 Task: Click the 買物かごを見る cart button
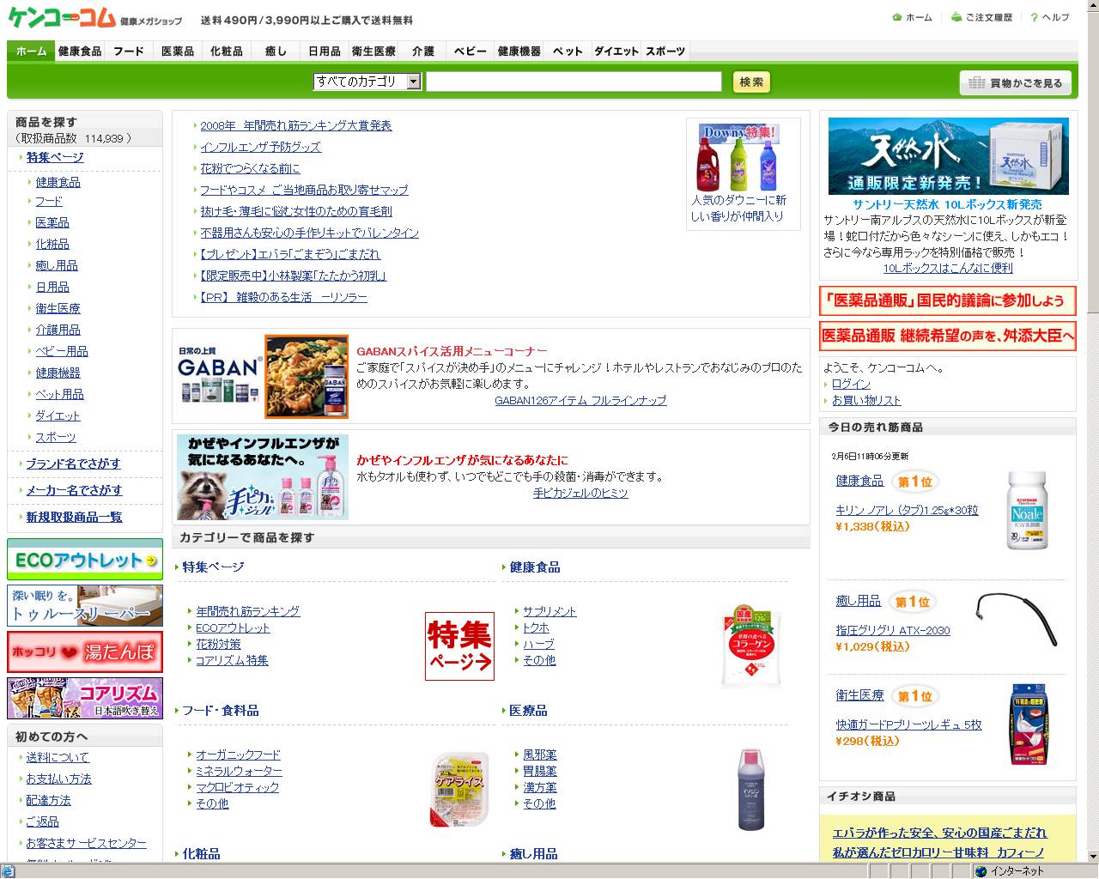coord(1016,83)
